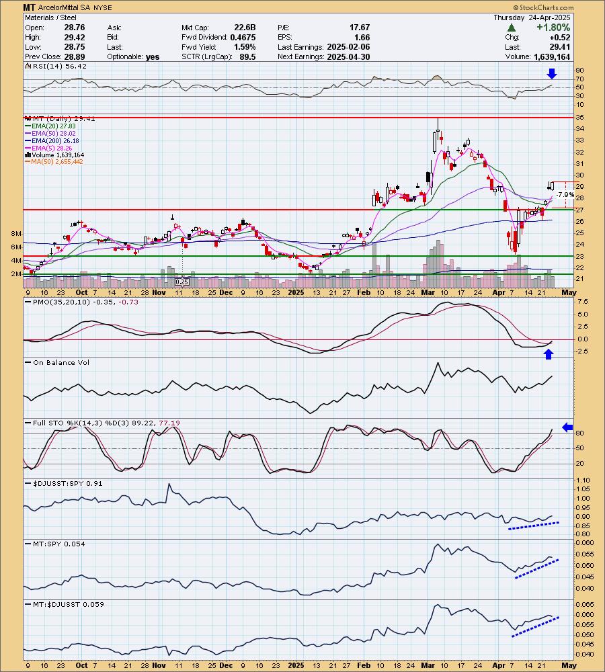The height and width of the screenshot is (672, 605).
Task: Click the NYSE exchange label
Action: [102, 7]
